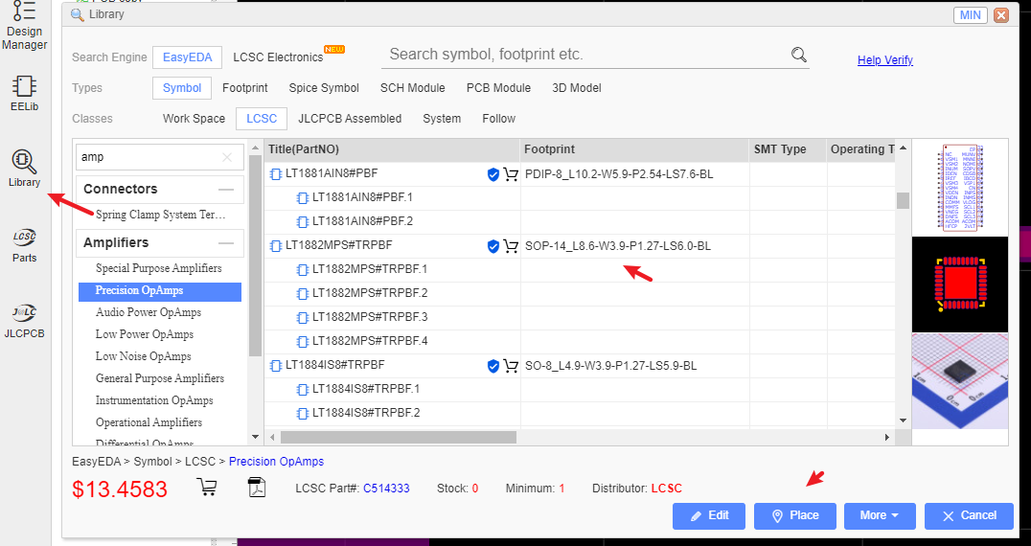Click the component photo thumbnail
Screen dimensions: 1031x546
[x=960, y=381]
